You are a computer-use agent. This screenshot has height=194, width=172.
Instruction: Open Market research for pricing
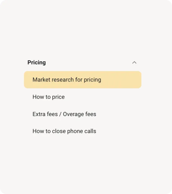[83, 80]
